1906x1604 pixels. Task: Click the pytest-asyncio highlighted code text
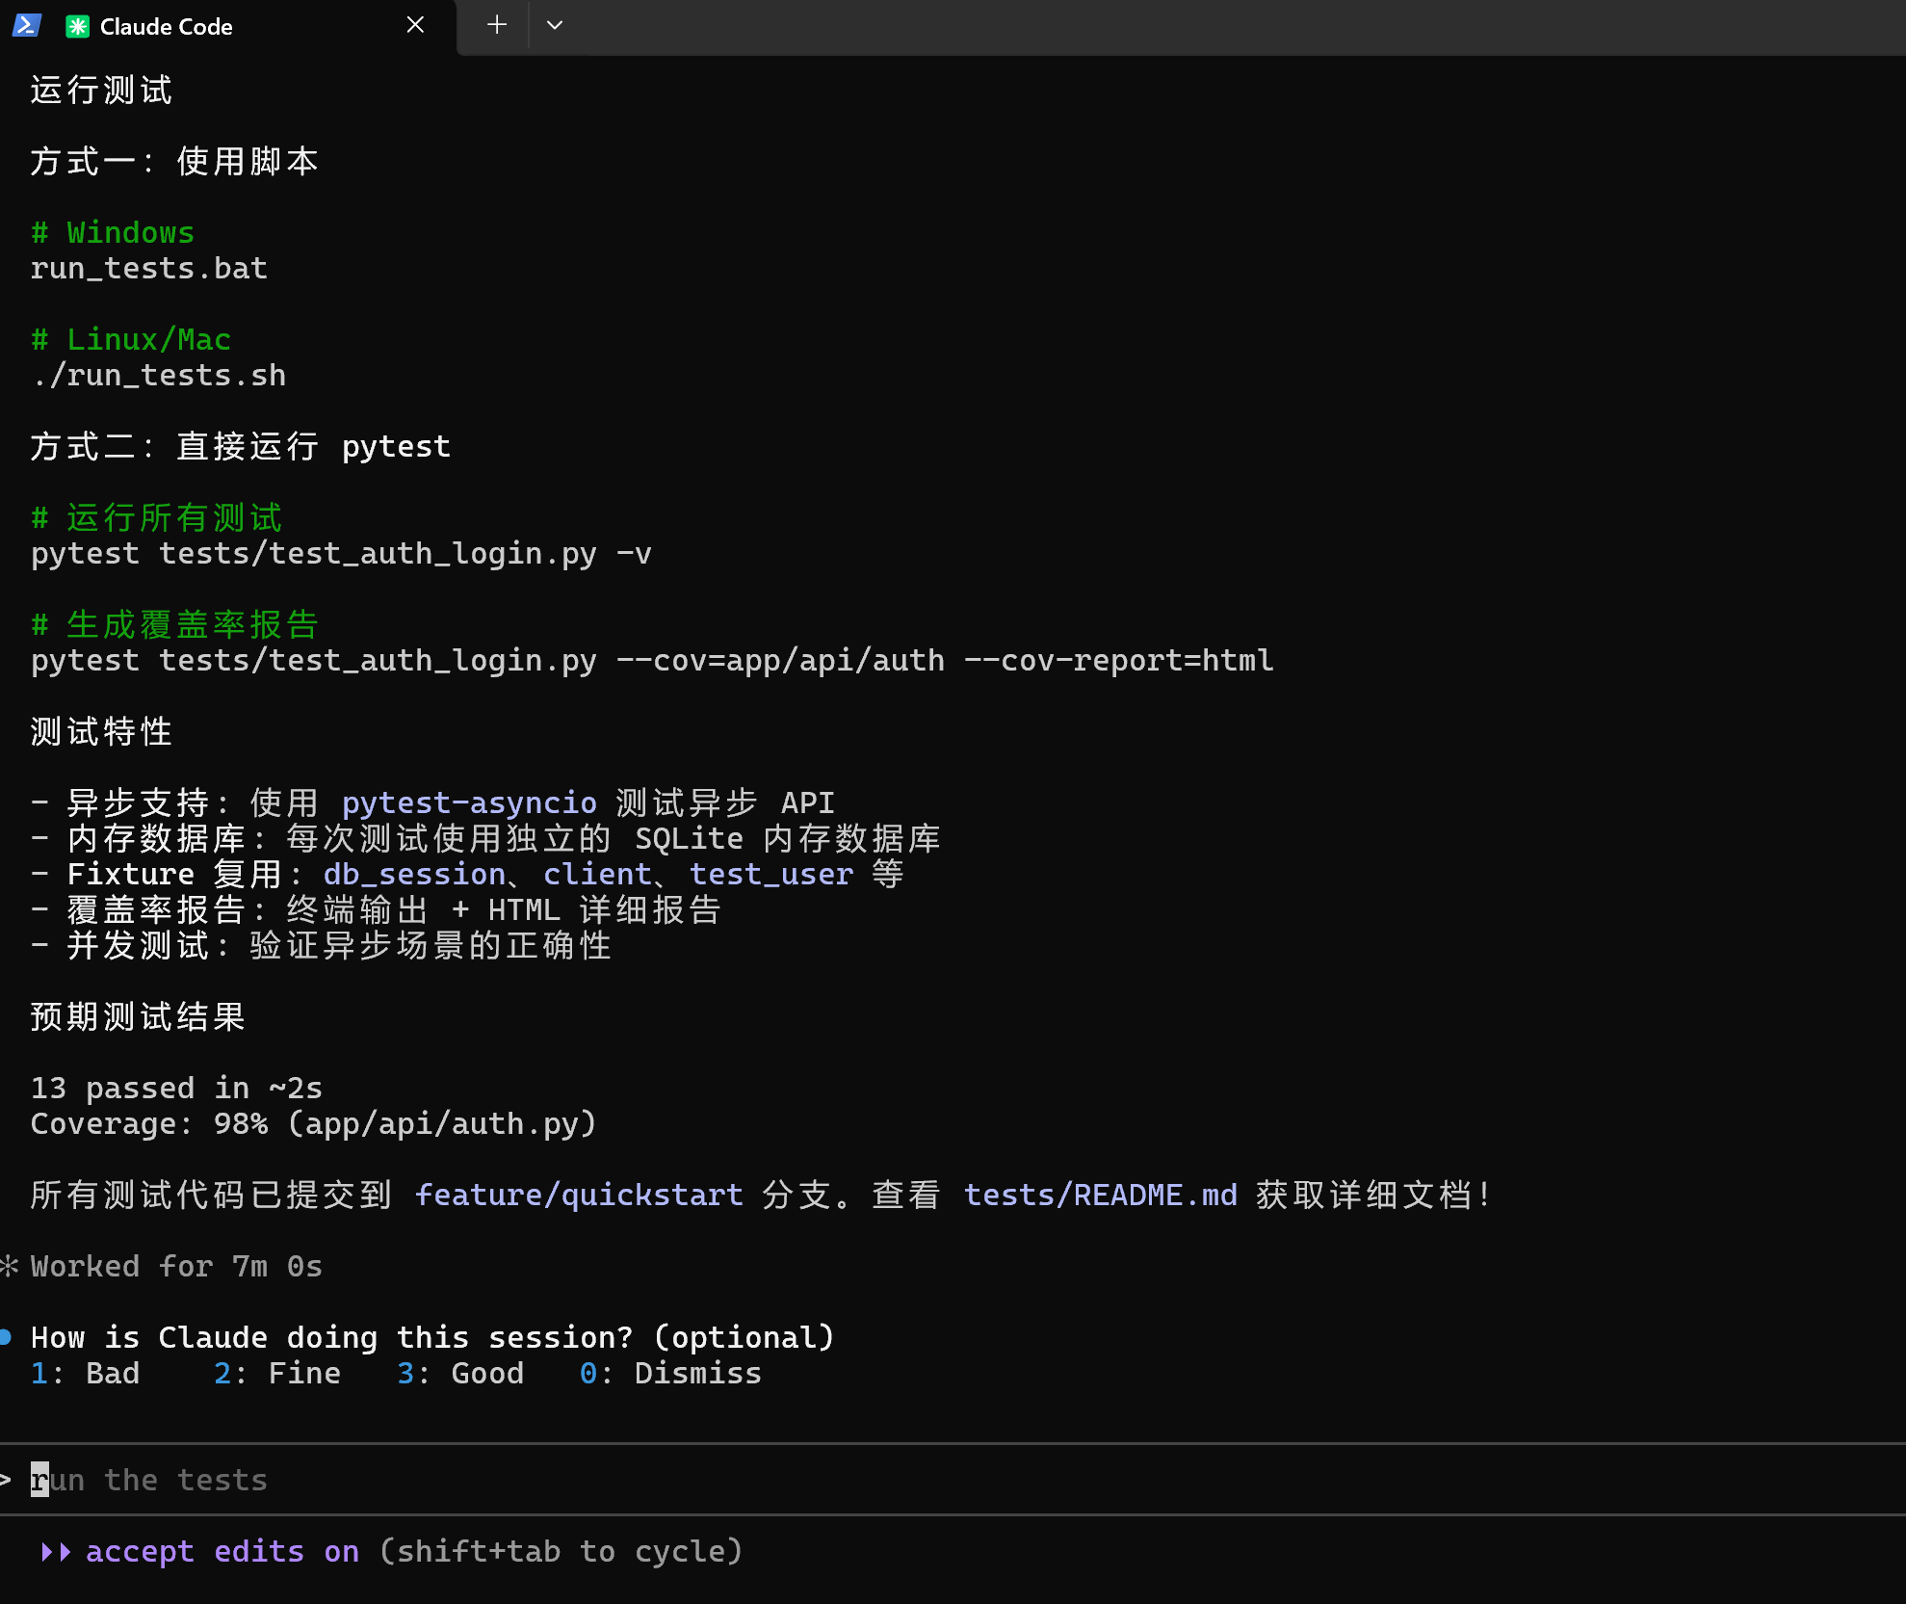tap(469, 802)
